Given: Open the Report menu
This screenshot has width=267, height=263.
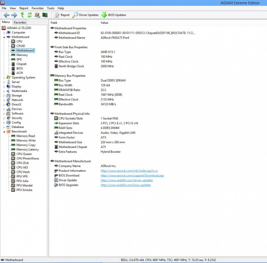Looking at the screenshot, I should [24, 8].
